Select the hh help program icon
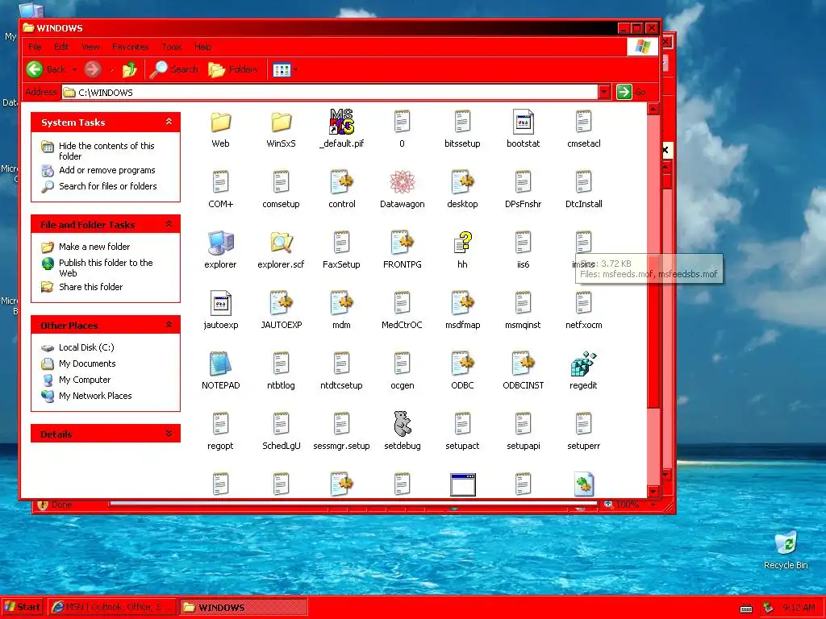826x619 pixels. pyautogui.click(x=462, y=243)
